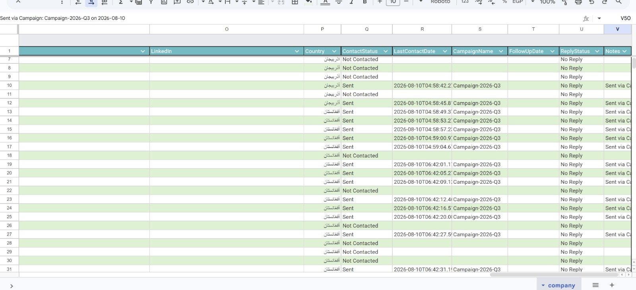The image size is (636, 290).
Task: Select the Not Contacted cell in row 7
Action: pyautogui.click(x=366, y=60)
